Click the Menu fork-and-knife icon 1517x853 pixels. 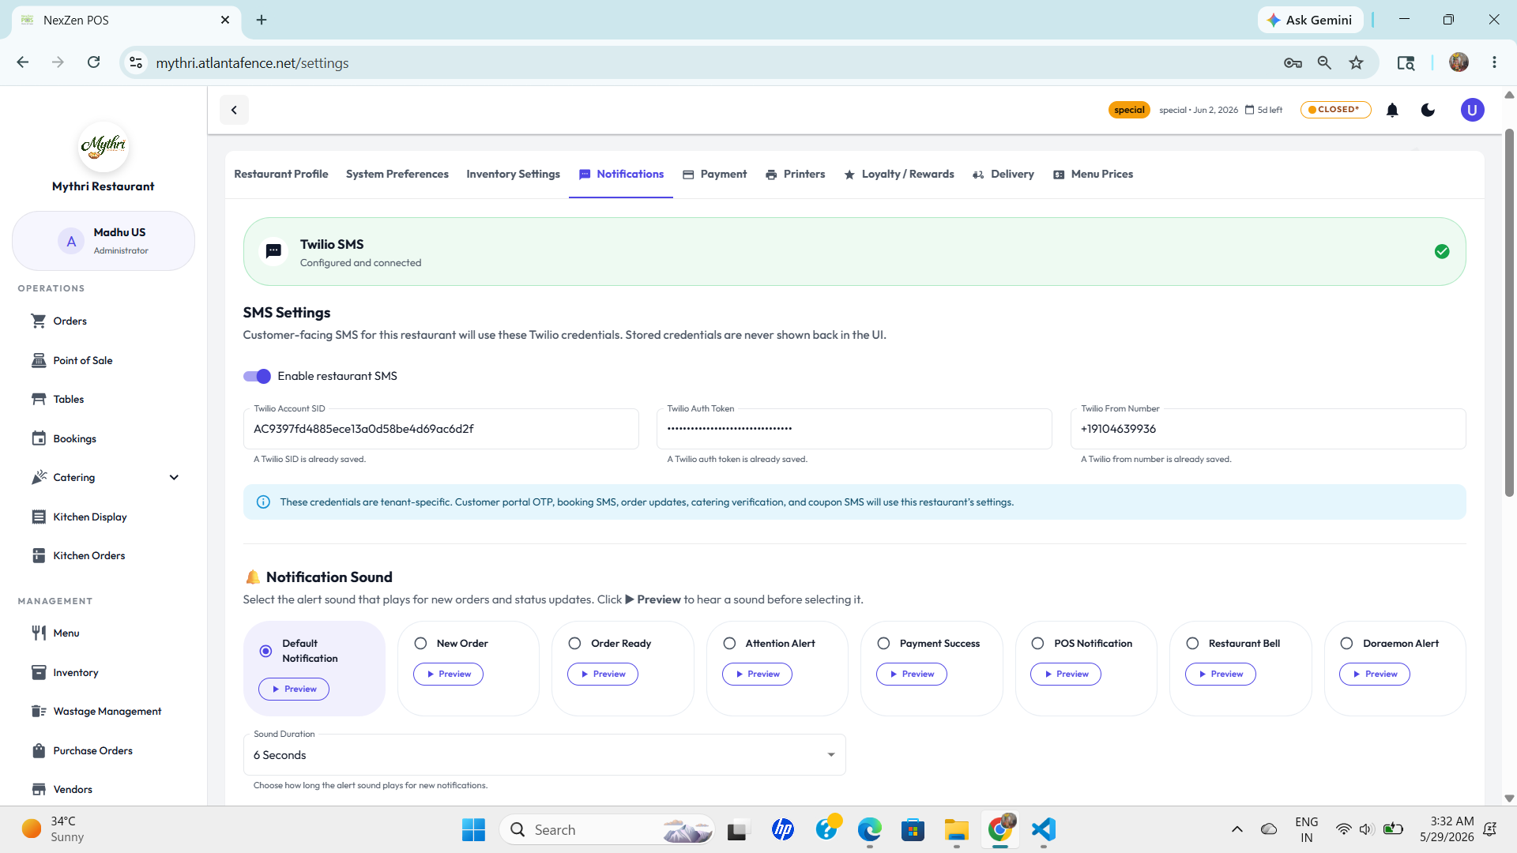pos(38,633)
